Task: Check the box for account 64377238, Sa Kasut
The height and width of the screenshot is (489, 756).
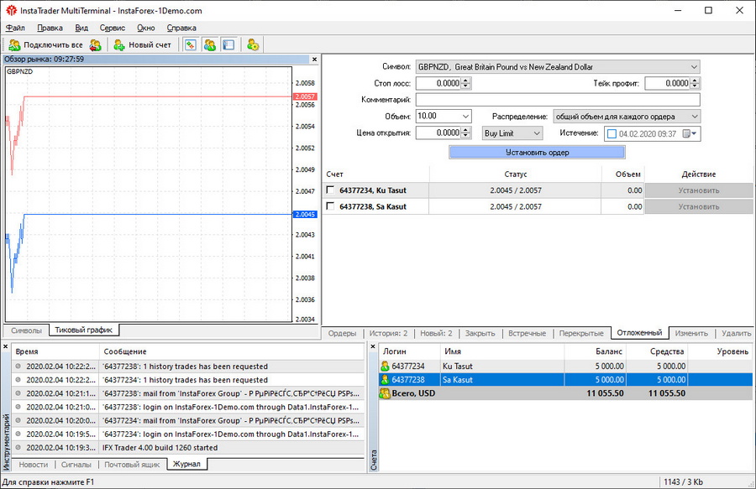Action: click(x=331, y=206)
